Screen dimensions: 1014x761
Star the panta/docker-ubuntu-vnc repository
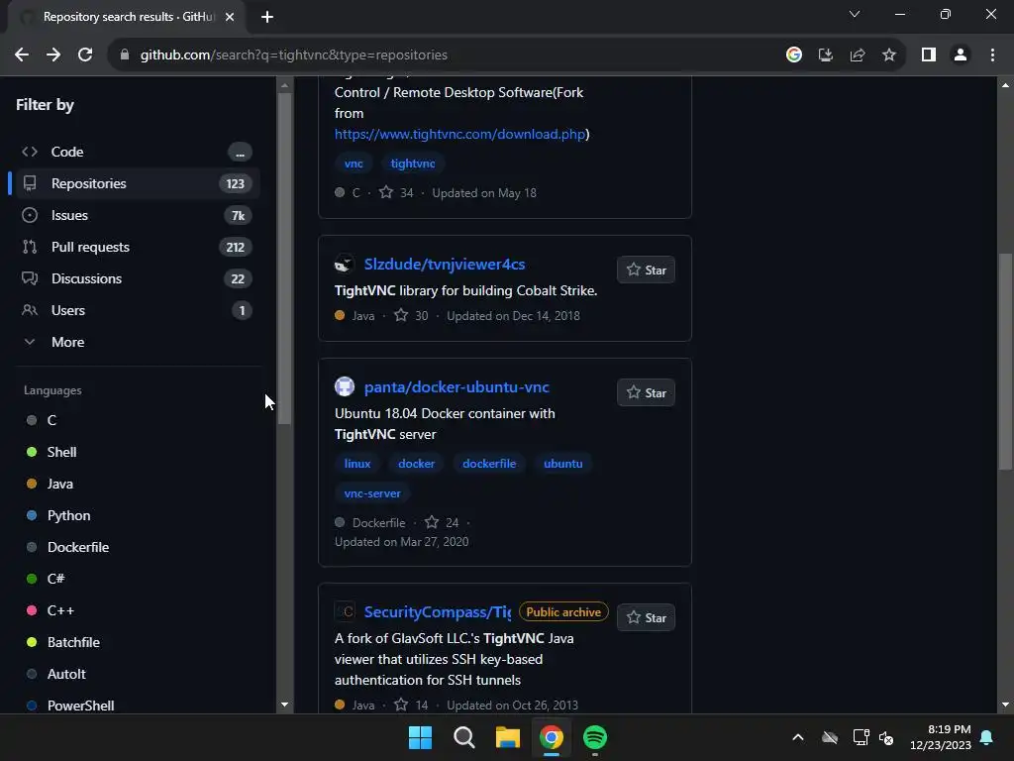point(646,392)
